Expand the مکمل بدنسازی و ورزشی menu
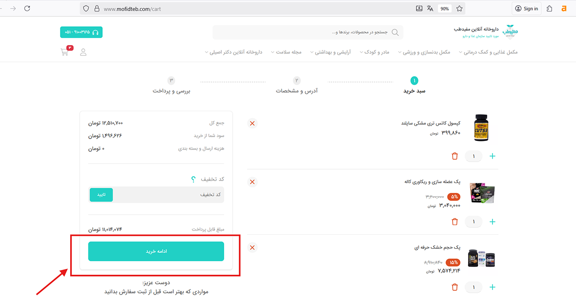Image resolution: width=576 pixels, height=301 pixels. (x=424, y=52)
